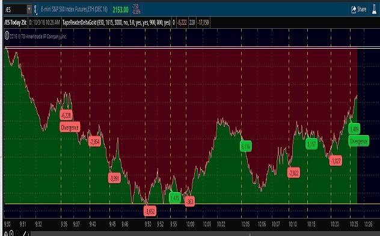Click the symbol link chain icon

click(35, 10)
